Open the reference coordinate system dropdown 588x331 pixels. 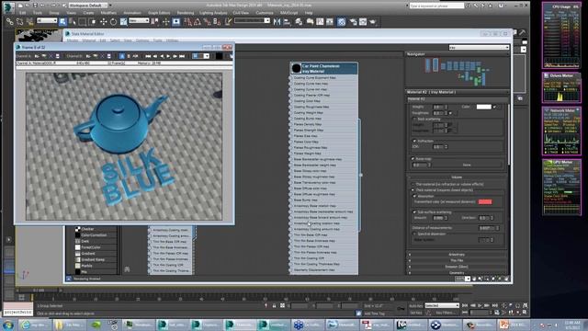(139, 20)
